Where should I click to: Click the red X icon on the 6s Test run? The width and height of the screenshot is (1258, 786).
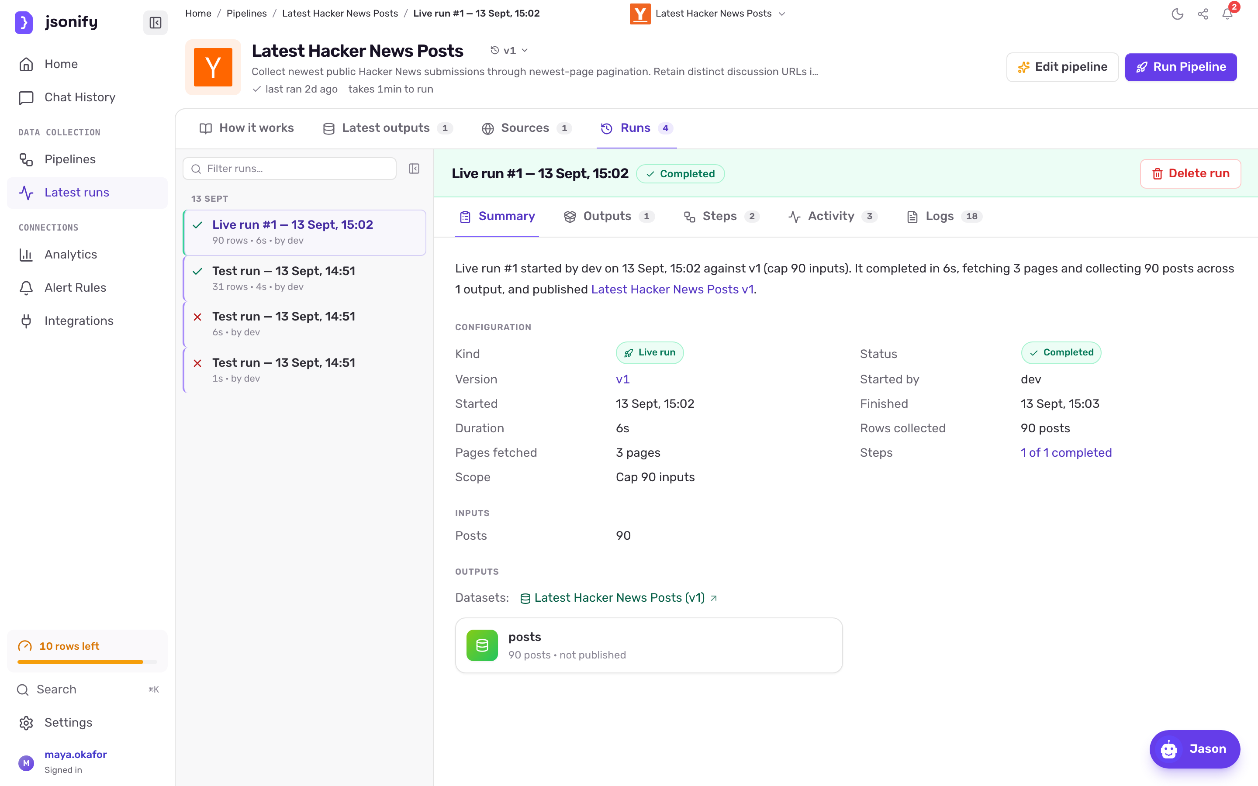[197, 317]
